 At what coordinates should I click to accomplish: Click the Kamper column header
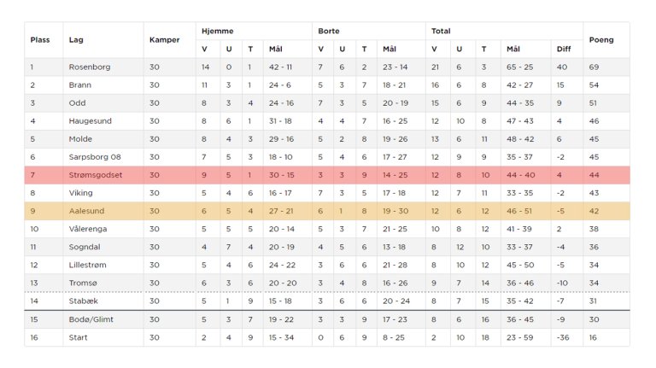click(164, 40)
